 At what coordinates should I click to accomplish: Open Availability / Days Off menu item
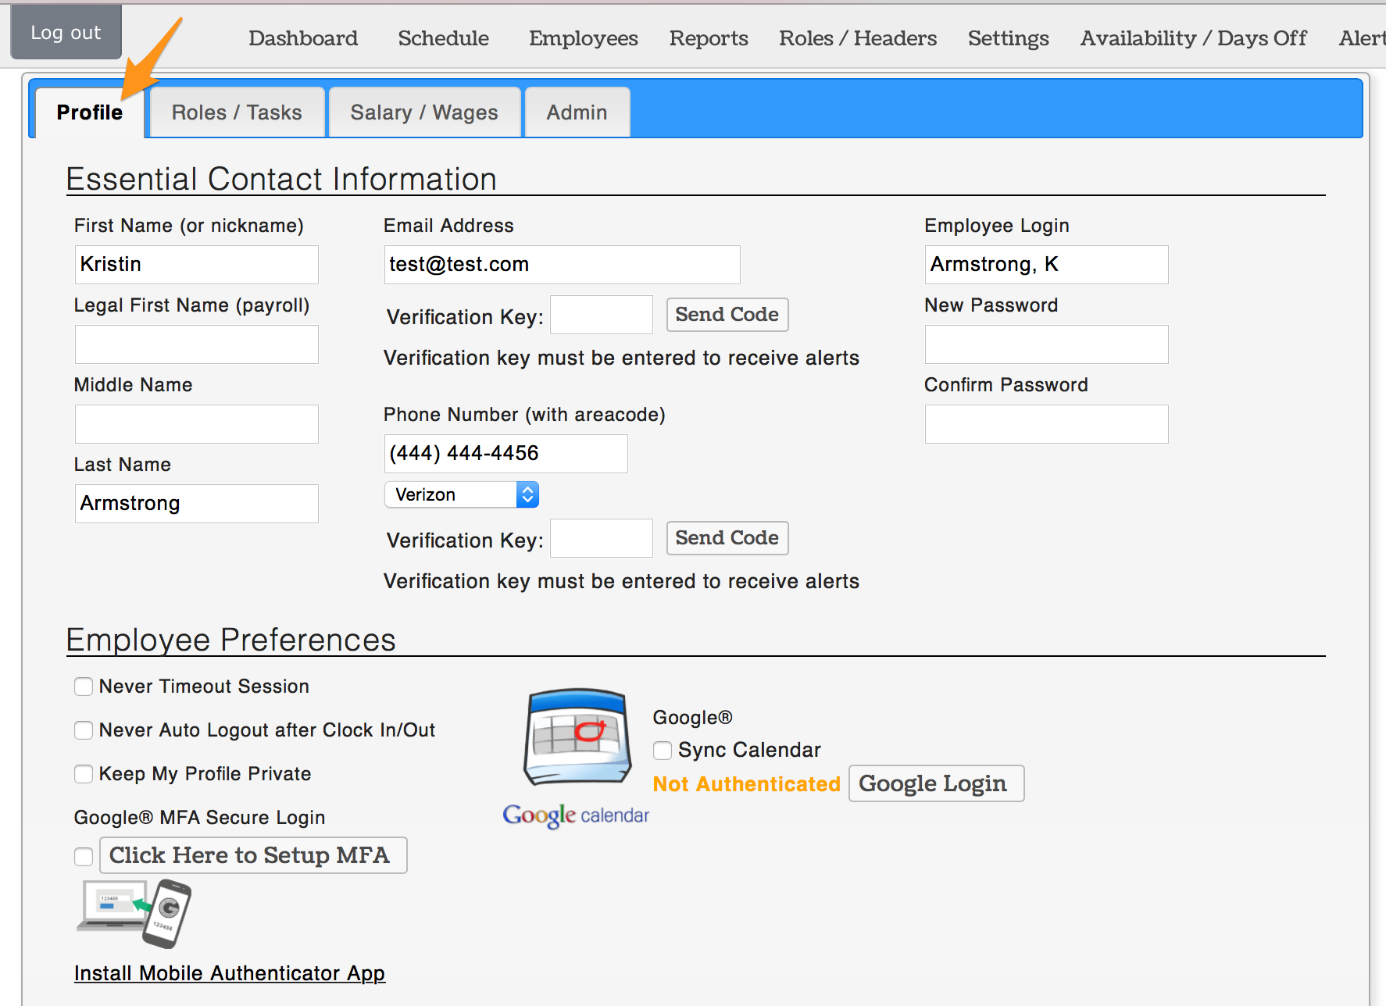point(1194,38)
